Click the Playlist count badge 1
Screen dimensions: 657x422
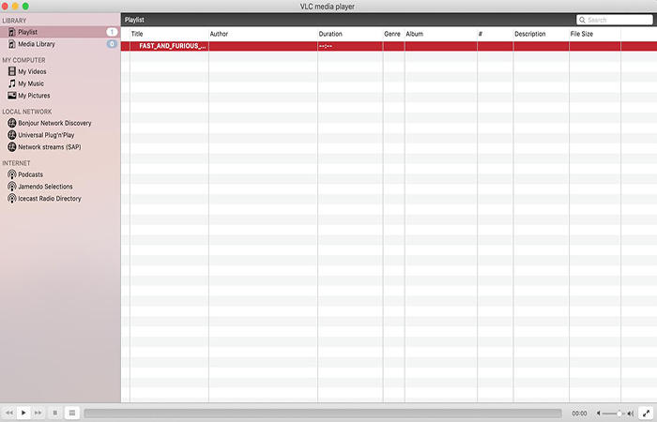(112, 32)
